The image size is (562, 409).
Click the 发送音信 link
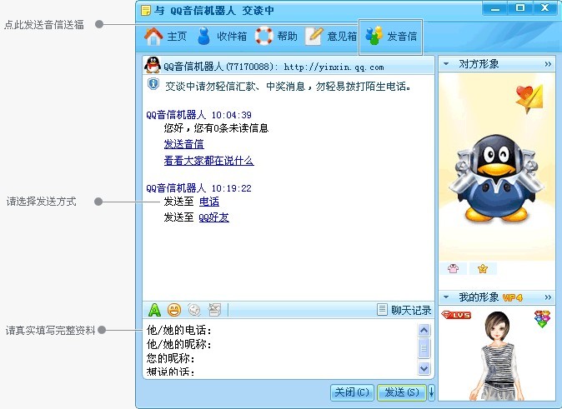184,144
